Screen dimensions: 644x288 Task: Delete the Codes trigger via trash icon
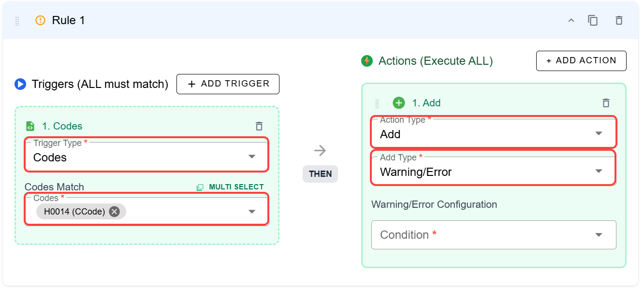click(259, 126)
